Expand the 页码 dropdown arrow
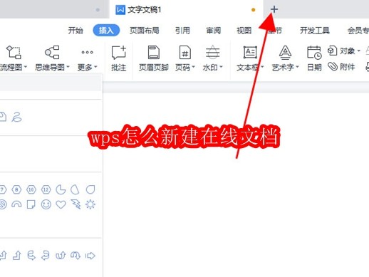Viewport: 369px width, 277px height. tap(193, 67)
